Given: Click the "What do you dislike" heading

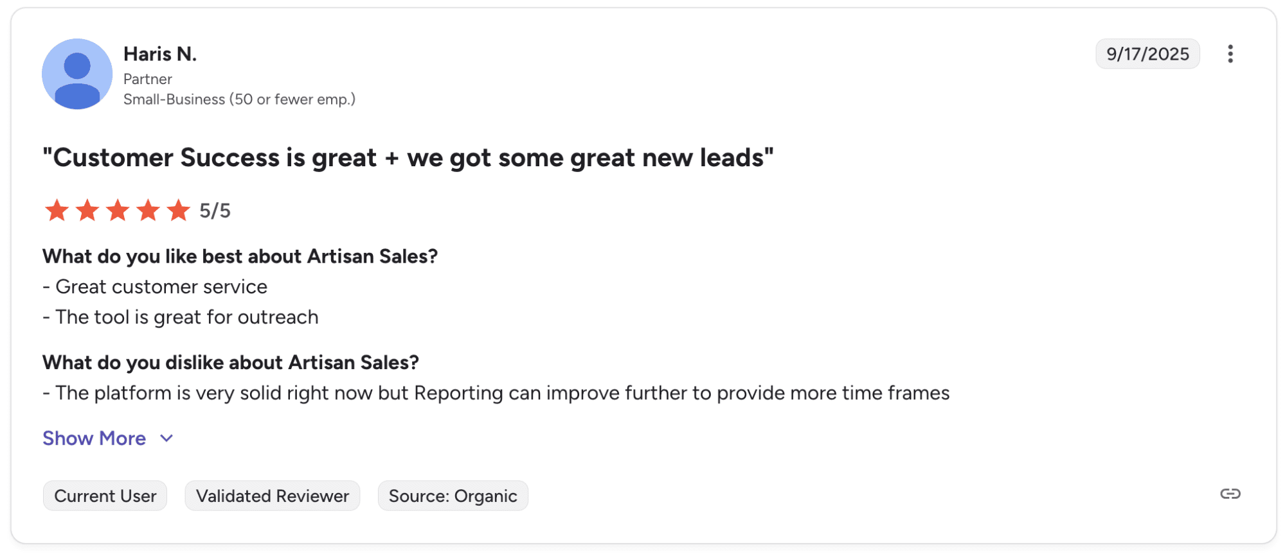Looking at the screenshot, I should (231, 363).
